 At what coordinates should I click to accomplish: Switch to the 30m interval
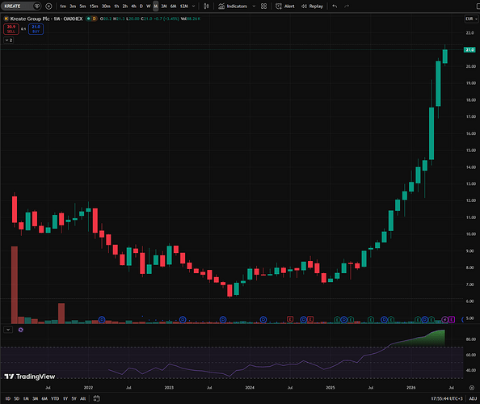tap(106, 6)
